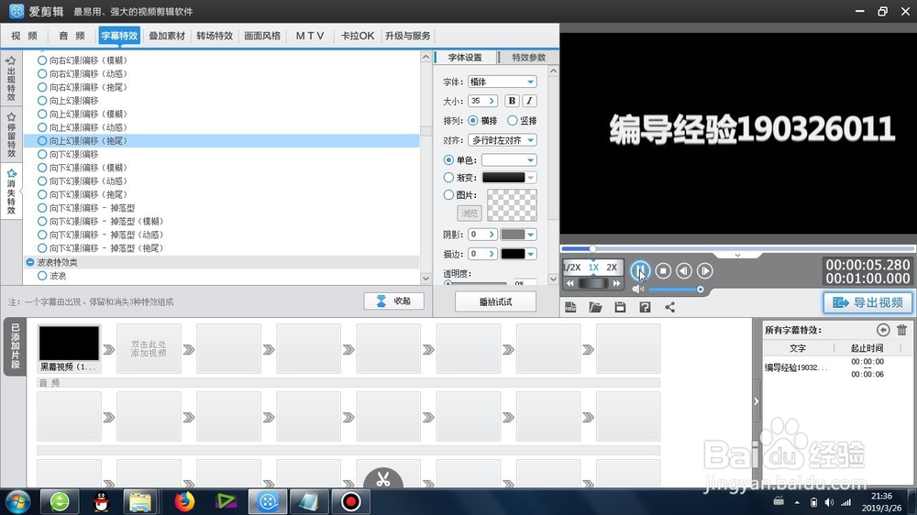Click the scissors split button

tap(383, 478)
